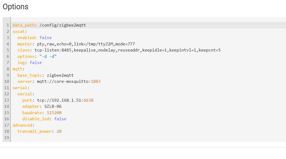Image resolution: width=286 pixels, height=159 pixels.
Task: Click the "-d -d" options string
Action: 48,56
